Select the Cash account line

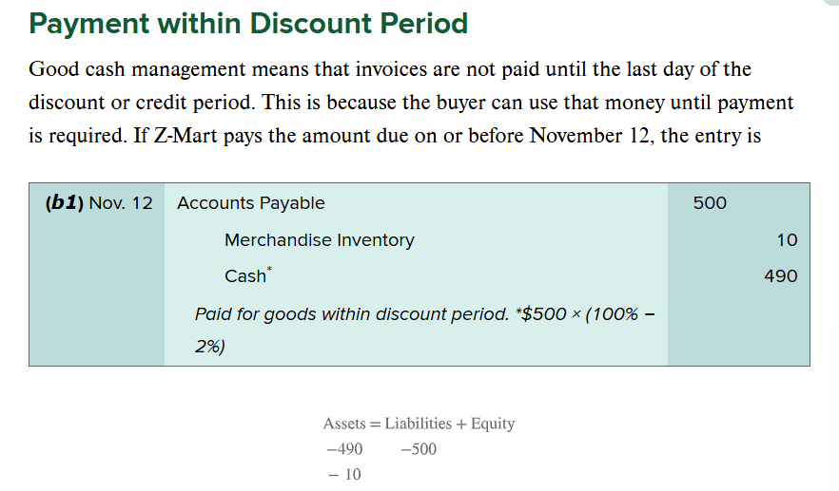[245, 276]
